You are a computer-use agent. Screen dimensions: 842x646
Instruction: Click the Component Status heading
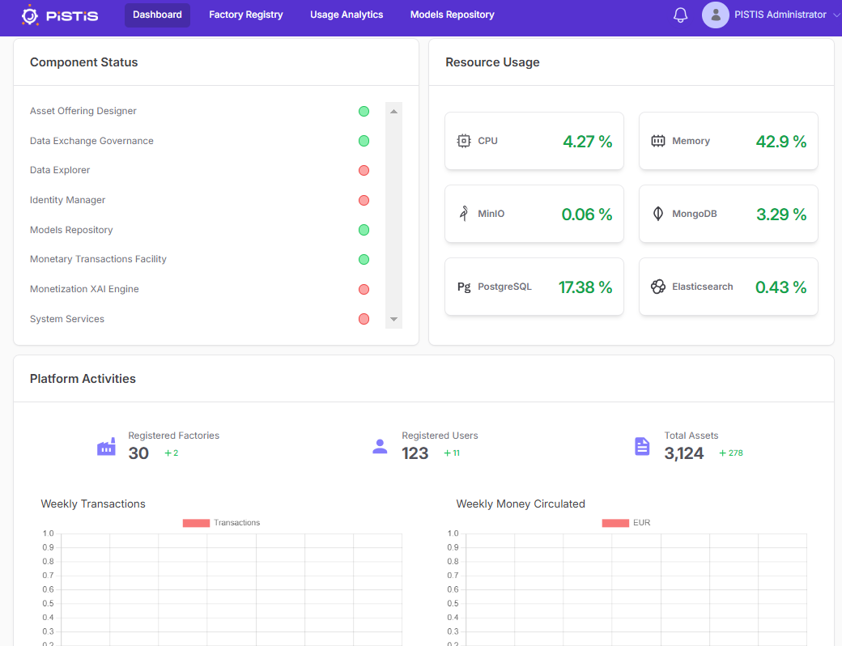[83, 62]
